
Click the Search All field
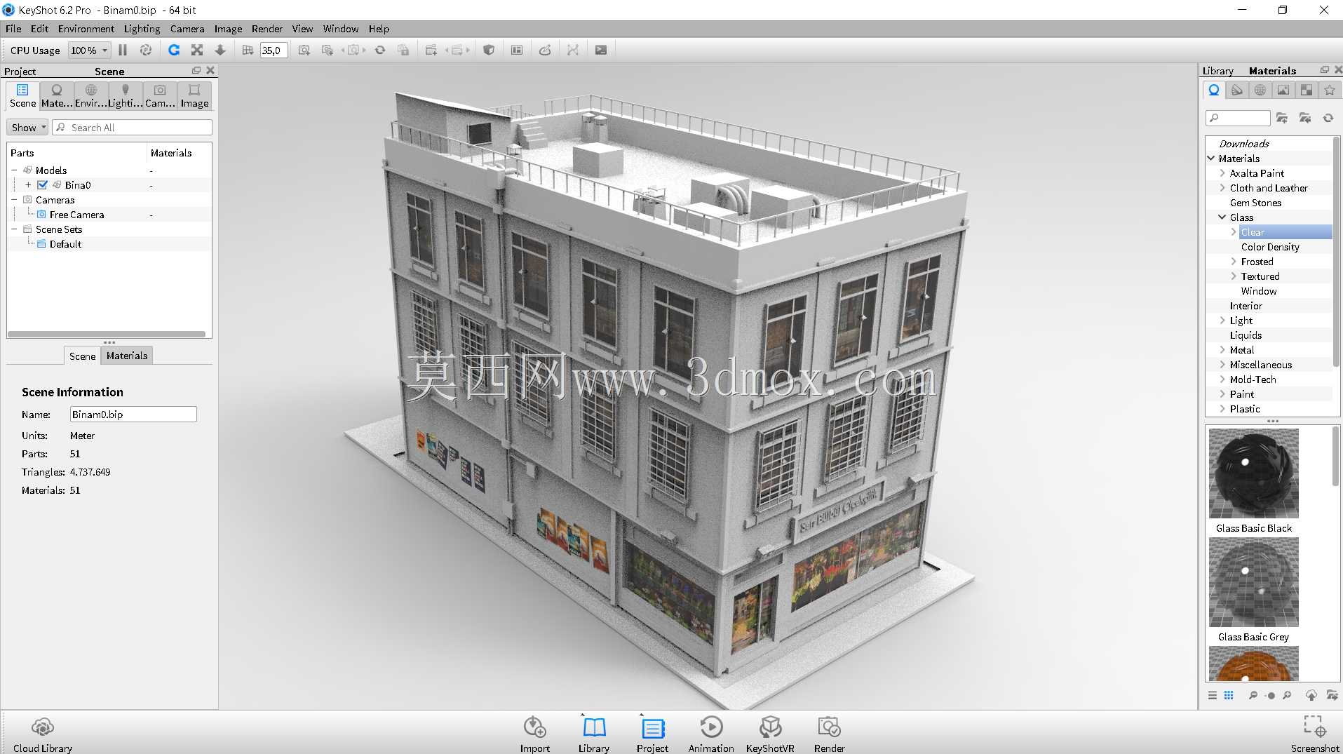pyautogui.click(x=132, y=127)
